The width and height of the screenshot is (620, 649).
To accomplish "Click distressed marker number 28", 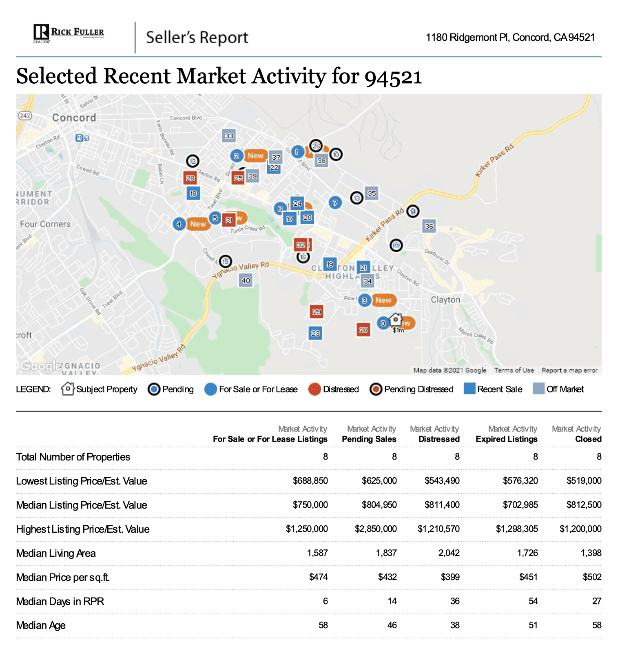I will coord(190,178).
